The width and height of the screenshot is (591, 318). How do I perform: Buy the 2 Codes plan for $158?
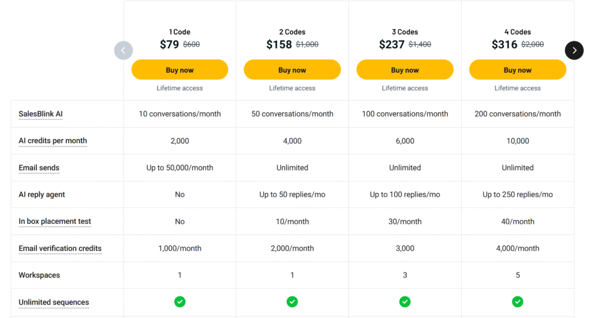point(292,70)
